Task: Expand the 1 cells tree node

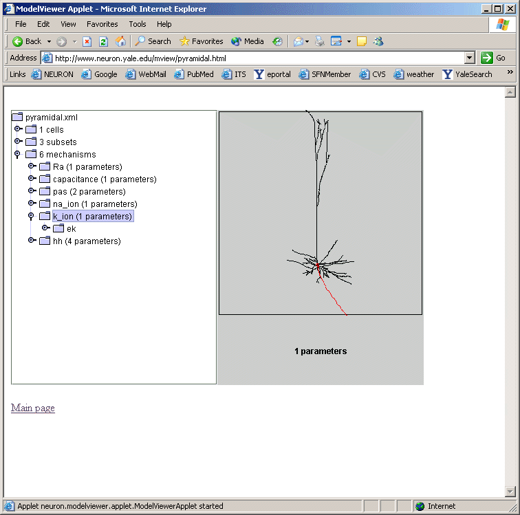Action: (x=18, y=129)
